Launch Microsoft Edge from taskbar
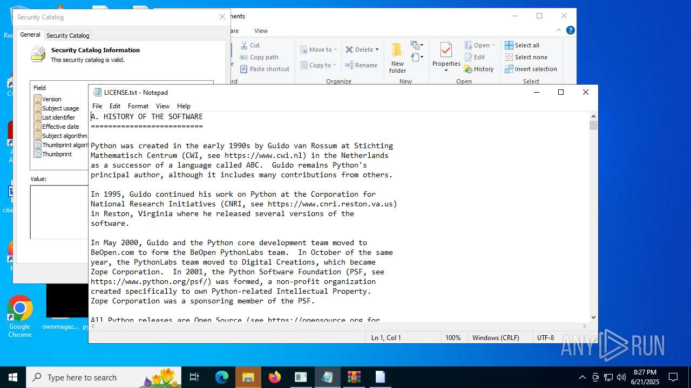691x388 pixels. [x=222, y=377]
